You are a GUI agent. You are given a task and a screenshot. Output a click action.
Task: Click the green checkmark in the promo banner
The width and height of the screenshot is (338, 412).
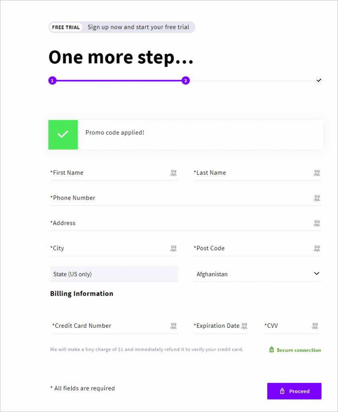(63, 134)
